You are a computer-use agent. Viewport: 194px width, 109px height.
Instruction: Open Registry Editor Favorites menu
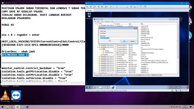click(x=107, y=21)
